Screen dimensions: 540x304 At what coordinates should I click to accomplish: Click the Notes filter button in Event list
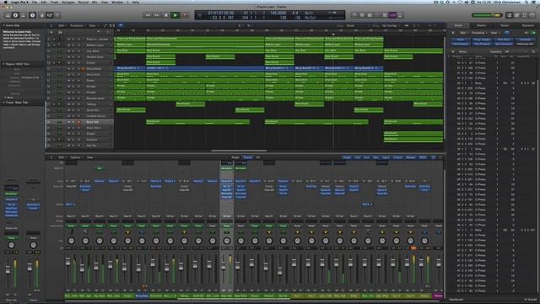click(x=460, y=40)
